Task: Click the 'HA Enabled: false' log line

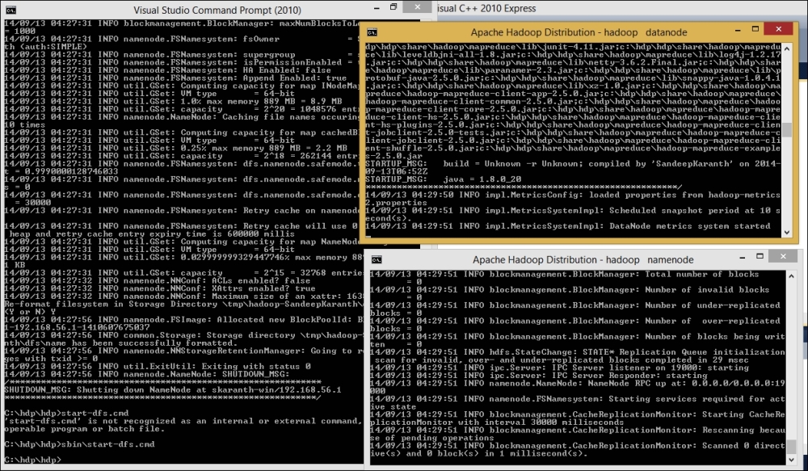Action: 167,70
